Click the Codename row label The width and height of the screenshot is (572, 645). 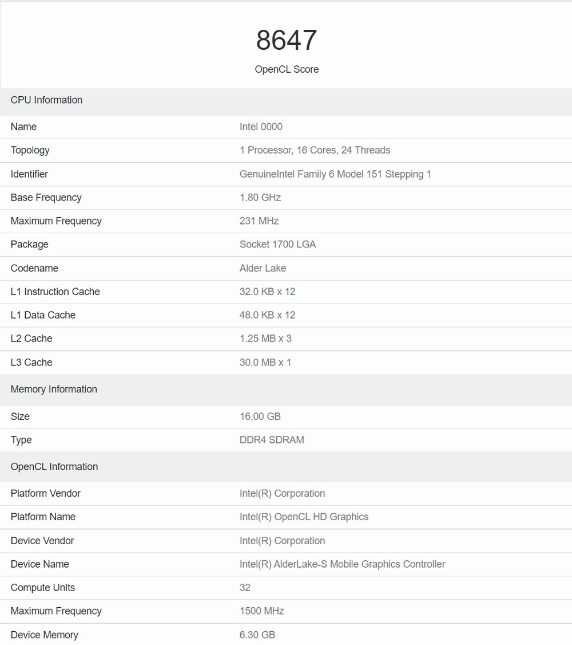[x=34, y=268]
